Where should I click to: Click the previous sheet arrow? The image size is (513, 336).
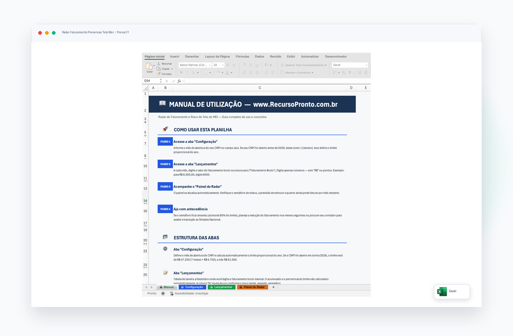[146, 287]
